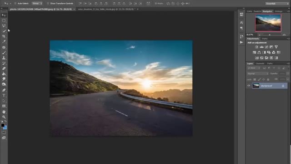The width and height of the screenshot is (291, 164).
Task: Switch to the second document tab
Action: coord(106,9)
